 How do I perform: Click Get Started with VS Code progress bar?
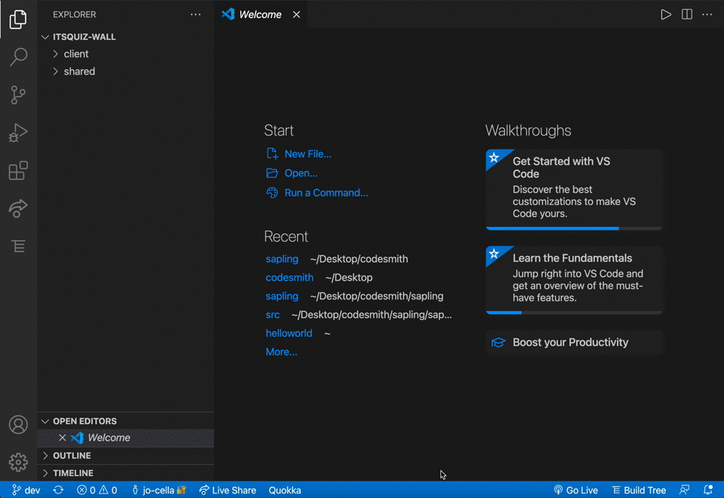(x=574, y=228)
